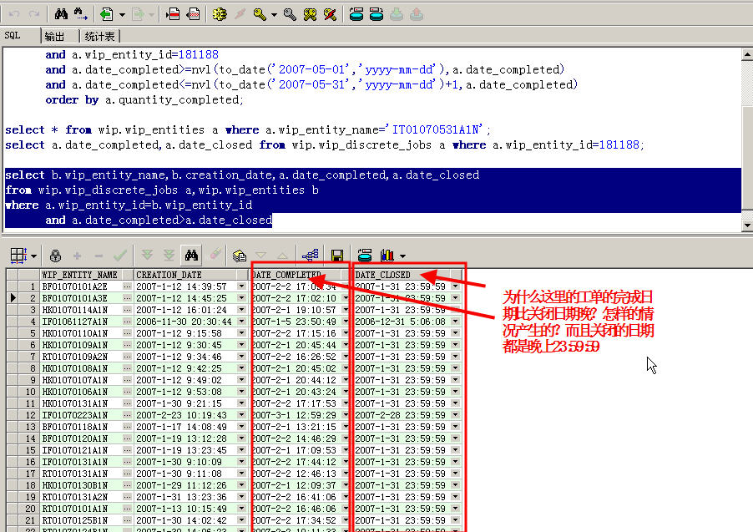The width and height of the screenshot is (753, 532).
Task: Click the Find binoculars icon in top toolbar
Action: (61, 14)
